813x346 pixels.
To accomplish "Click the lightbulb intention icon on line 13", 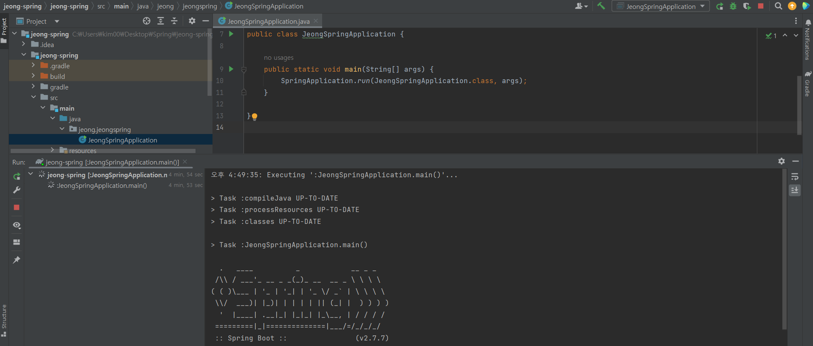I will tap(255, 117).
